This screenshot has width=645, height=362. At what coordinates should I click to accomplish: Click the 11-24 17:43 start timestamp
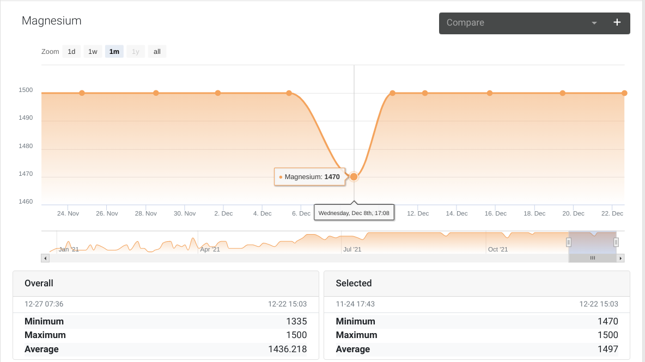[355, 304]
